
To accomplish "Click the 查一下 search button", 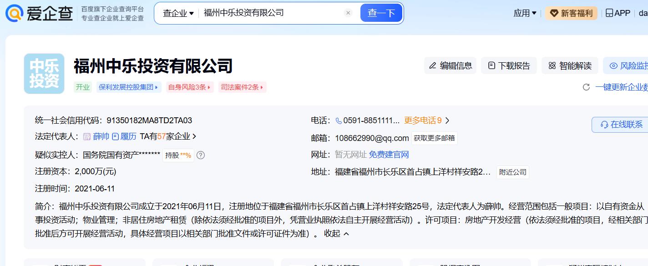I will tap(381, 13).
